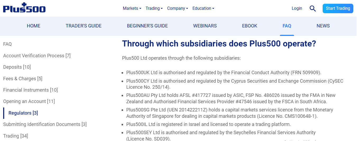Open the search magnifier icon
The width and height of the screenshot is (357, 141).
(x=313, y=8)
